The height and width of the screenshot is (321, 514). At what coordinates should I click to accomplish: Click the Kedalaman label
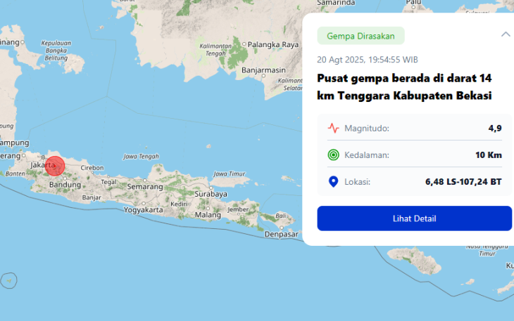(x=366, y=155)
